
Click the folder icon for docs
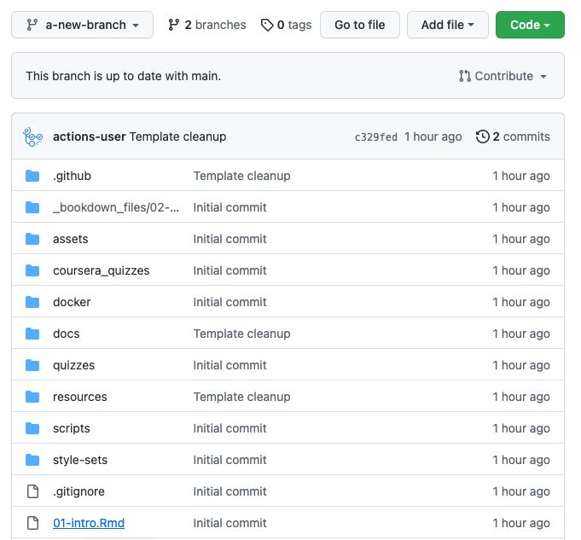[x=32, y=334]
